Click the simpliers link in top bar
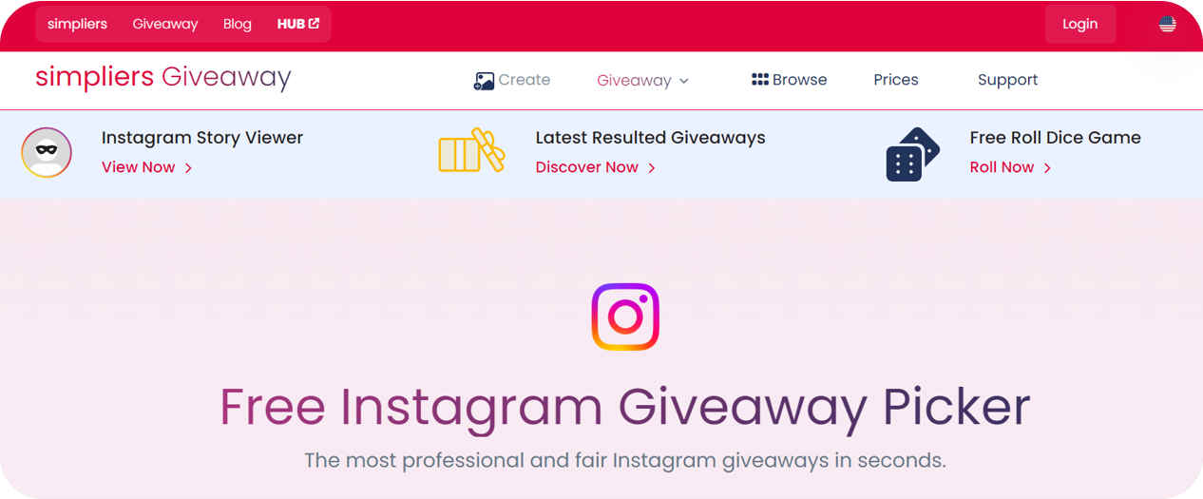 tap(77, 24)
